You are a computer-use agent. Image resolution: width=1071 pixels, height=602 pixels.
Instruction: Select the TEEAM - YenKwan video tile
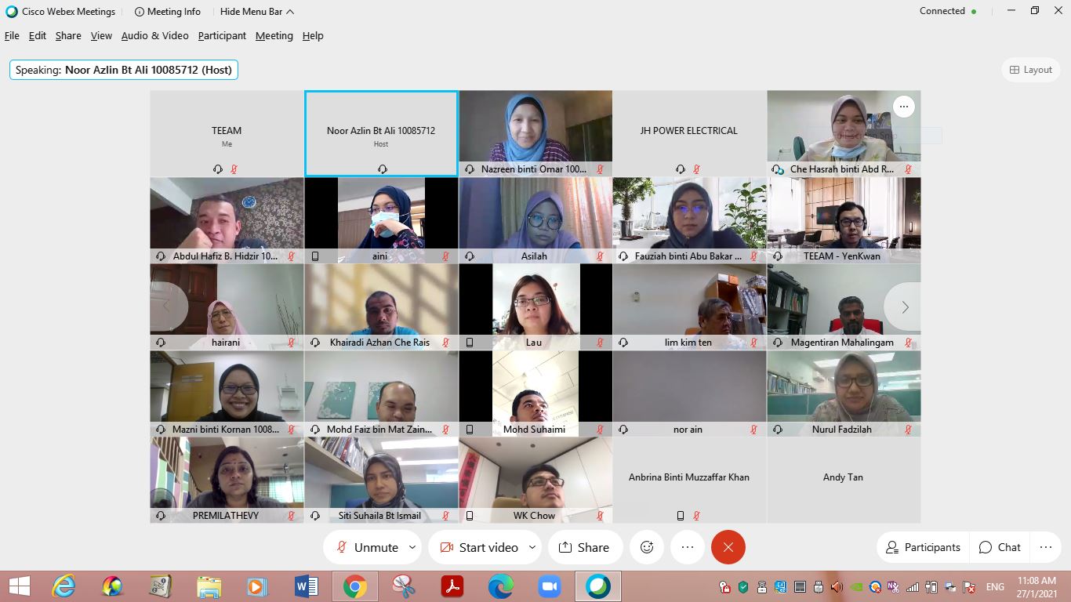click(x=843, y=219)
